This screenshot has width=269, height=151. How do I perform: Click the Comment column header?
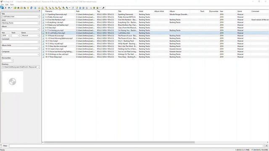(x=255, y=11)
